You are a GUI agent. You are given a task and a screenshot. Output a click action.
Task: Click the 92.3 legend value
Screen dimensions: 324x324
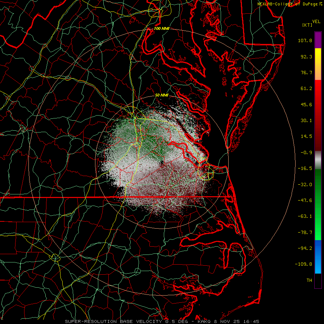(306, 57)
